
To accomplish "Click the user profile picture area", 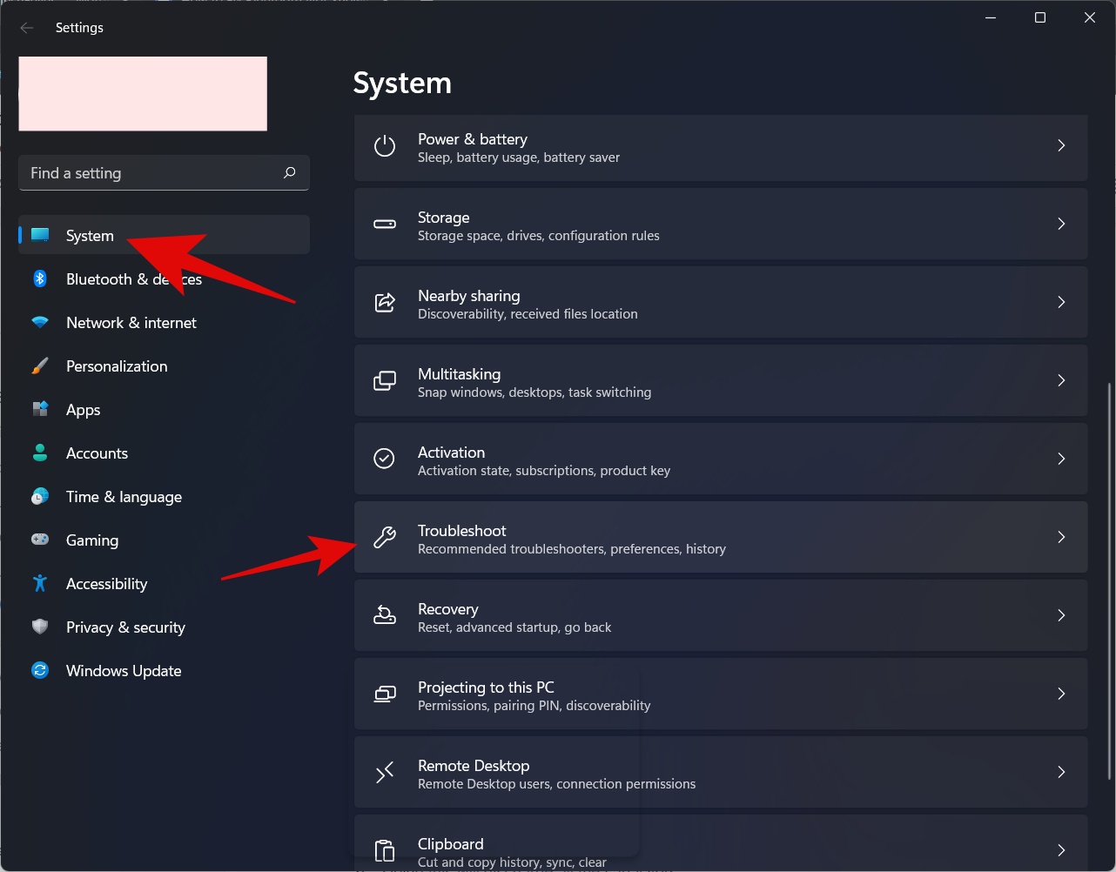I will (x=143, y=94).
